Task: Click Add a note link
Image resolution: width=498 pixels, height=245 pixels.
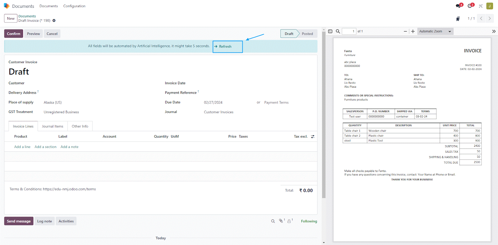Action: click(69, 147)
